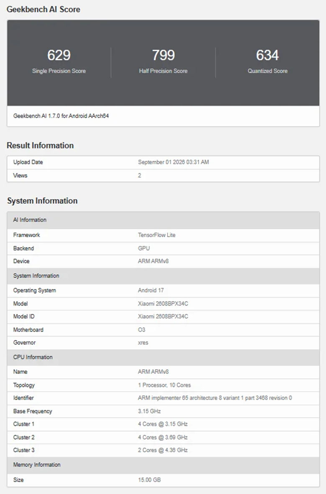Image resolution: width=326 pixels, height=494 pixels.
Task: Click the 'Views' row label
Action: pyautogui.click(x=20, y=175)
